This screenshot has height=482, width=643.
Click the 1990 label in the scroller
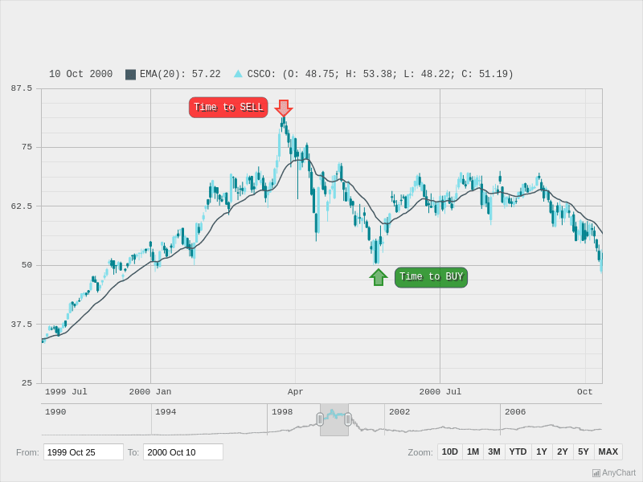(55, 412)
